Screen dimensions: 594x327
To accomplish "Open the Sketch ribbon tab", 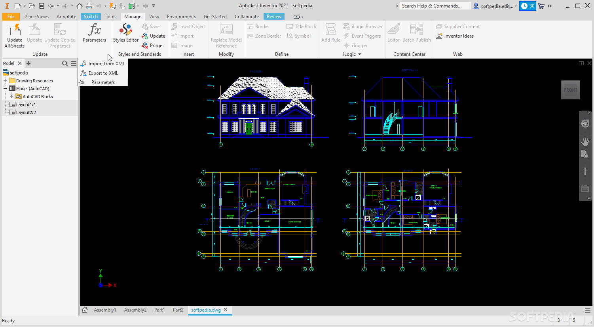I will pos(91,17).
